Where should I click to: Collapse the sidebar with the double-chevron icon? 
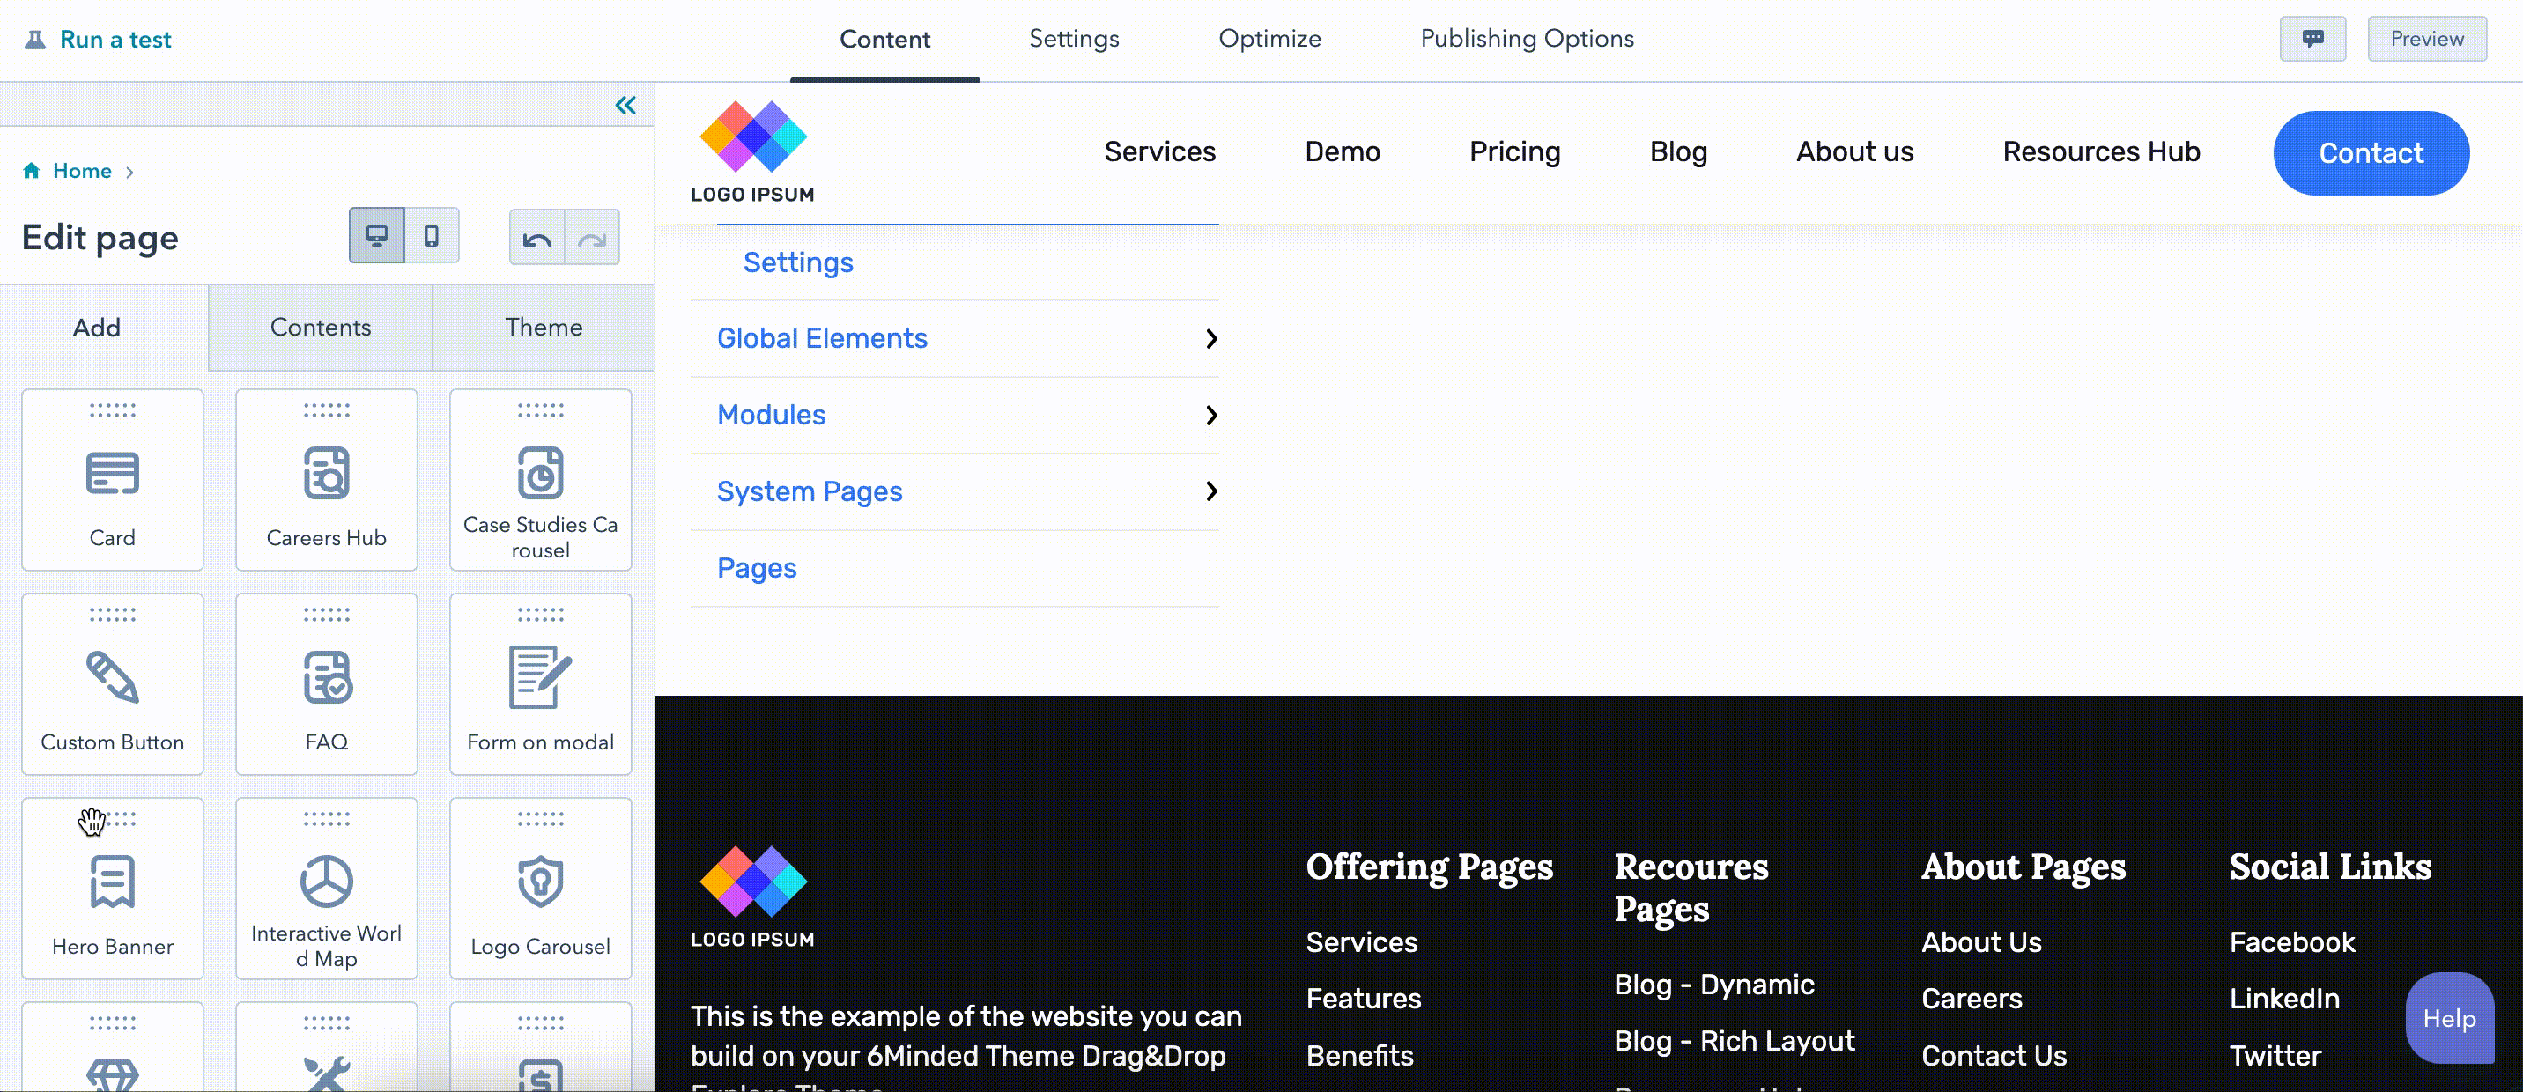[625, 105]
